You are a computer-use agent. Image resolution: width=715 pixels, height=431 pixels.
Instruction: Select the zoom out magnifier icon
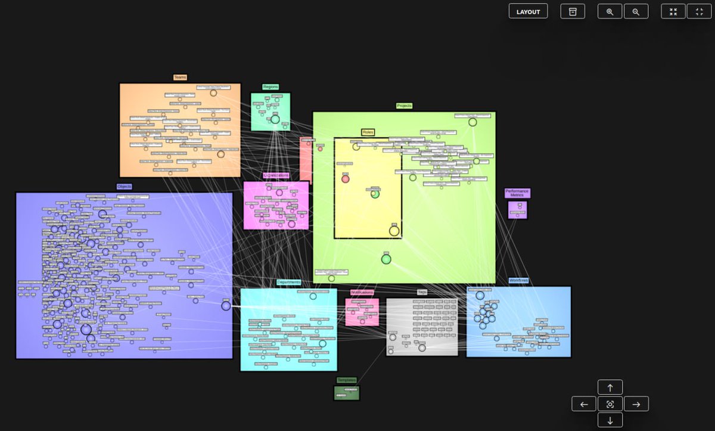[x=636, y=11]
